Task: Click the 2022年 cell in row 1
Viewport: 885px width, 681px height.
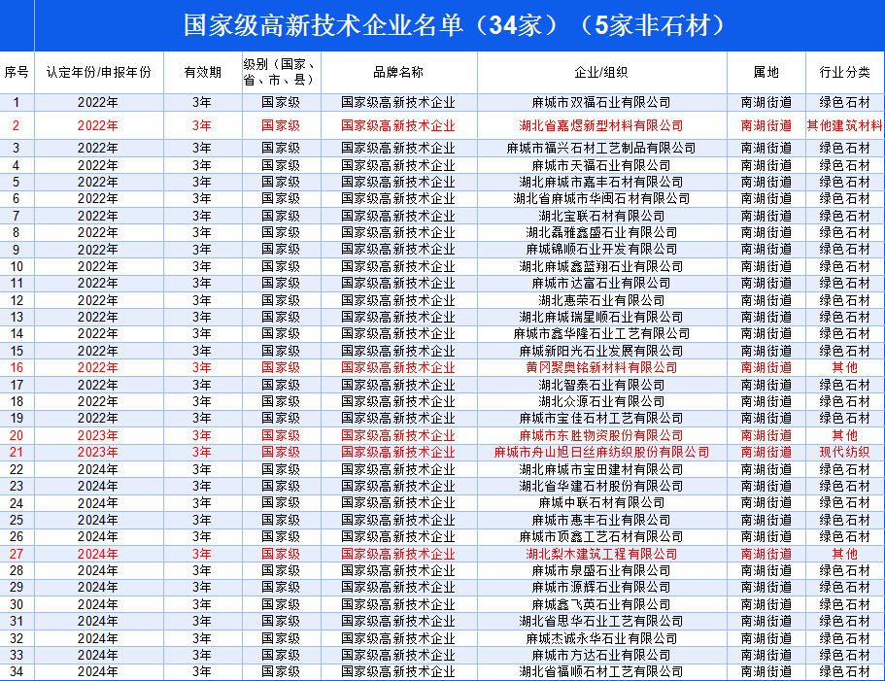Action: tap(99, 103)
